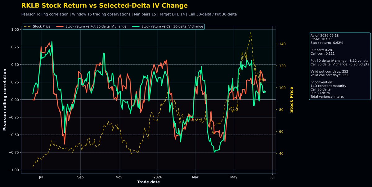Click the 'Nov' x-axis tick label
Viewport: 372px width, 187px height.
[119, 177]
